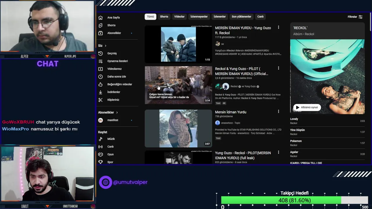Image resolution: width=372 pixels, height=209 pixels.
Task: Select the Shorts filter chip
Action: (164, 17)
